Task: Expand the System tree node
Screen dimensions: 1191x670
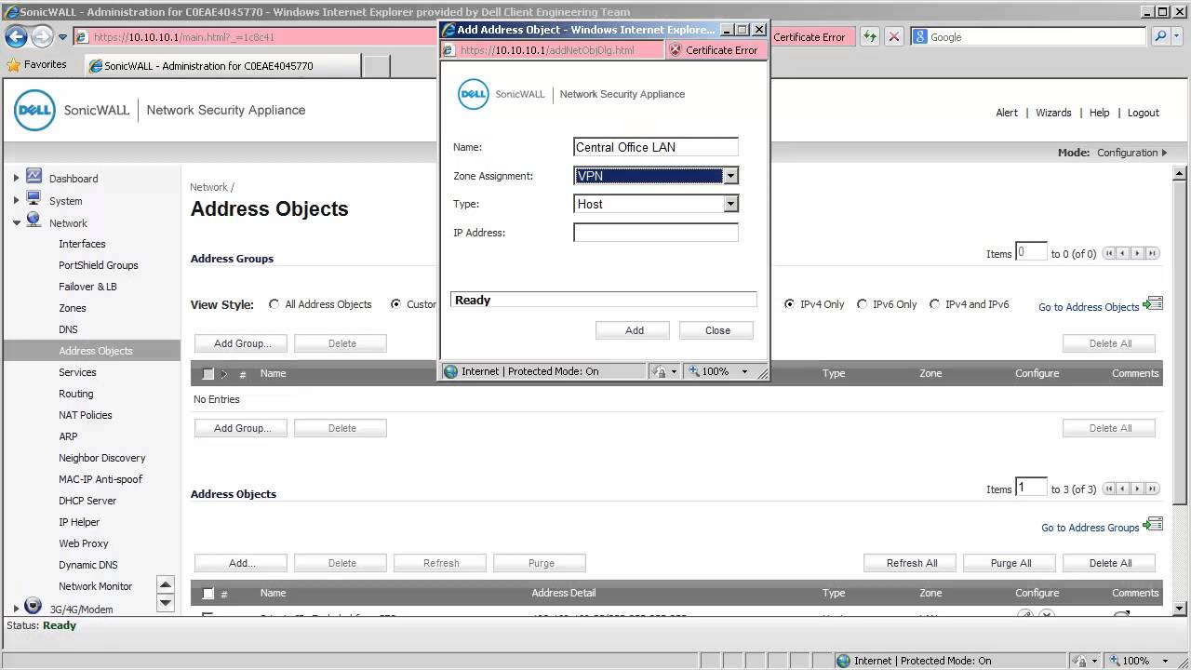Action: click(x=16, y=200)
